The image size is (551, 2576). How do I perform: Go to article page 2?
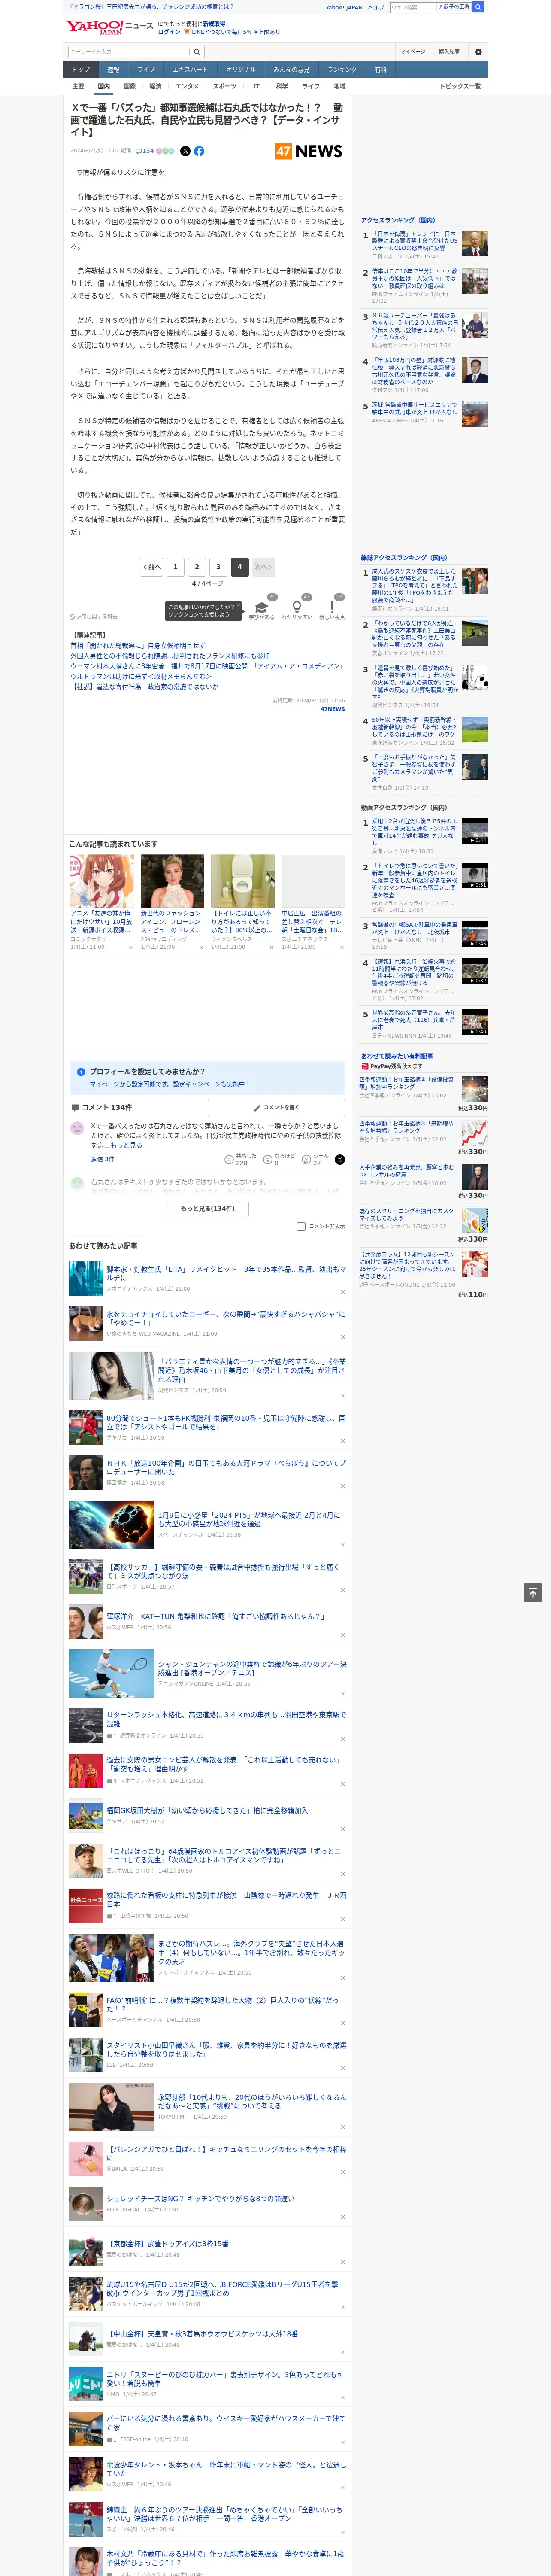pyautogui.click(x=197, y=567)
